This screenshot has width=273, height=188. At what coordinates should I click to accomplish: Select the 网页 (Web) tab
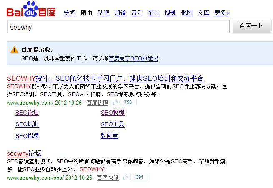(x=86, y=13)
